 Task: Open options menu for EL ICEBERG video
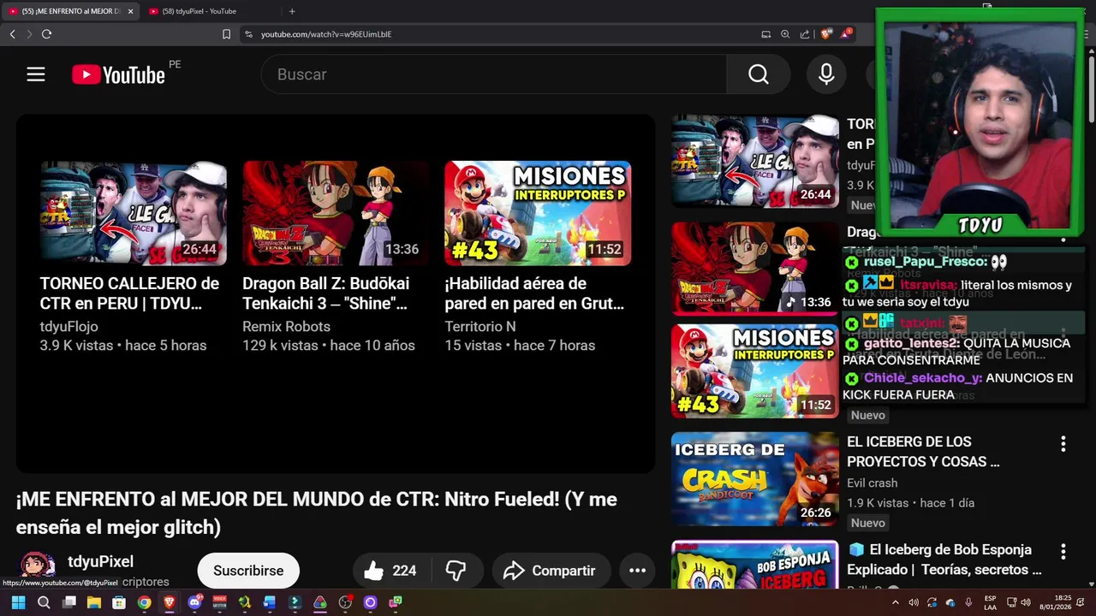pyautogui.click(x=1063, y=444)
